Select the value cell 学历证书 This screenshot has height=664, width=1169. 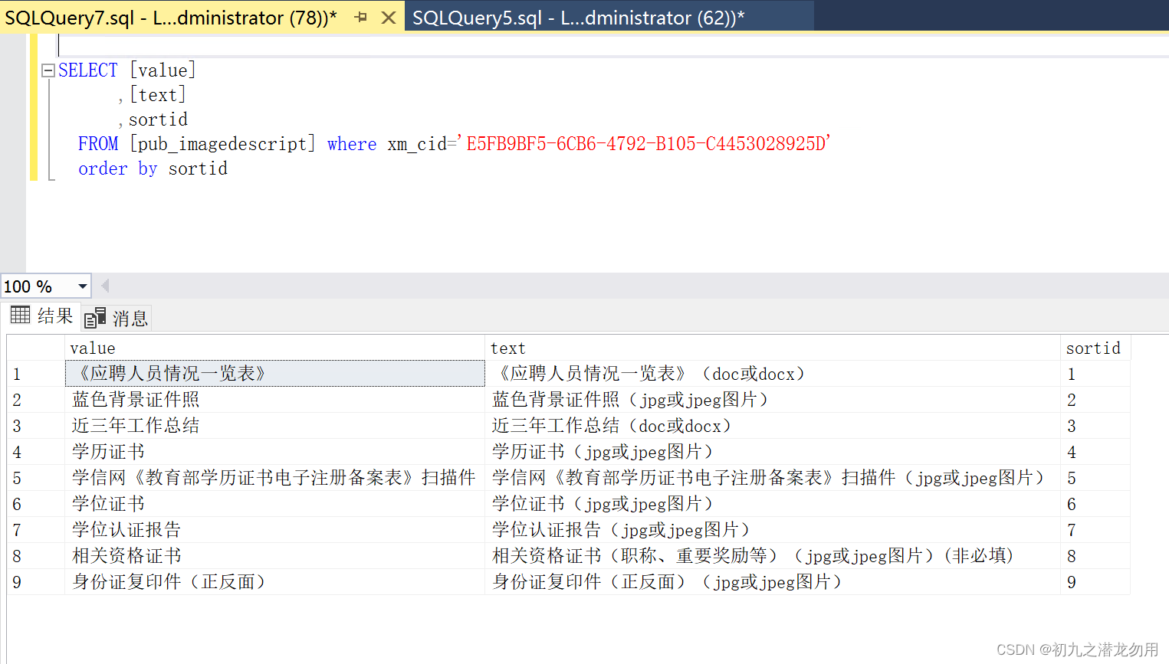pyautogui.click(x=274, y=452)
